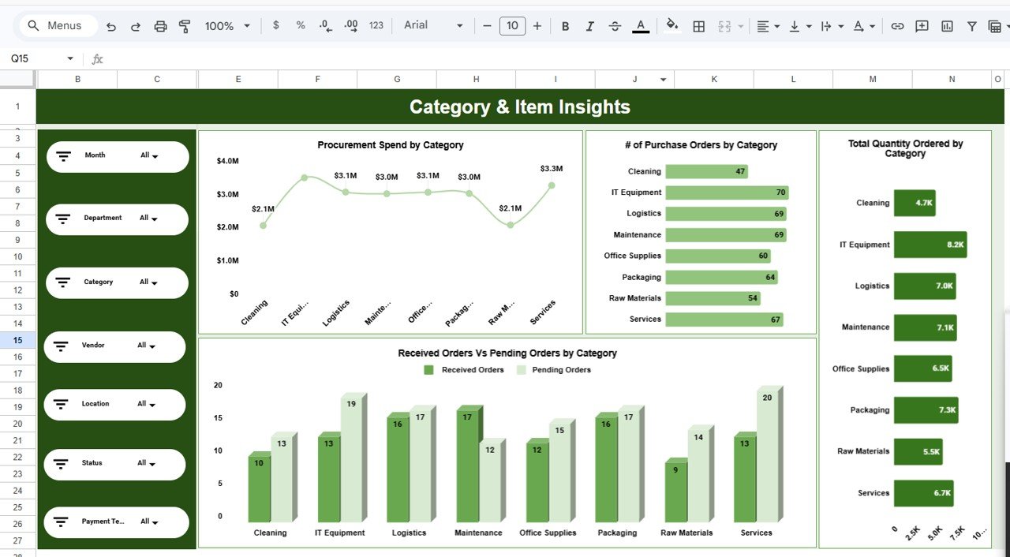
Task: Format selection as percent
Action: tap(301, 25)
